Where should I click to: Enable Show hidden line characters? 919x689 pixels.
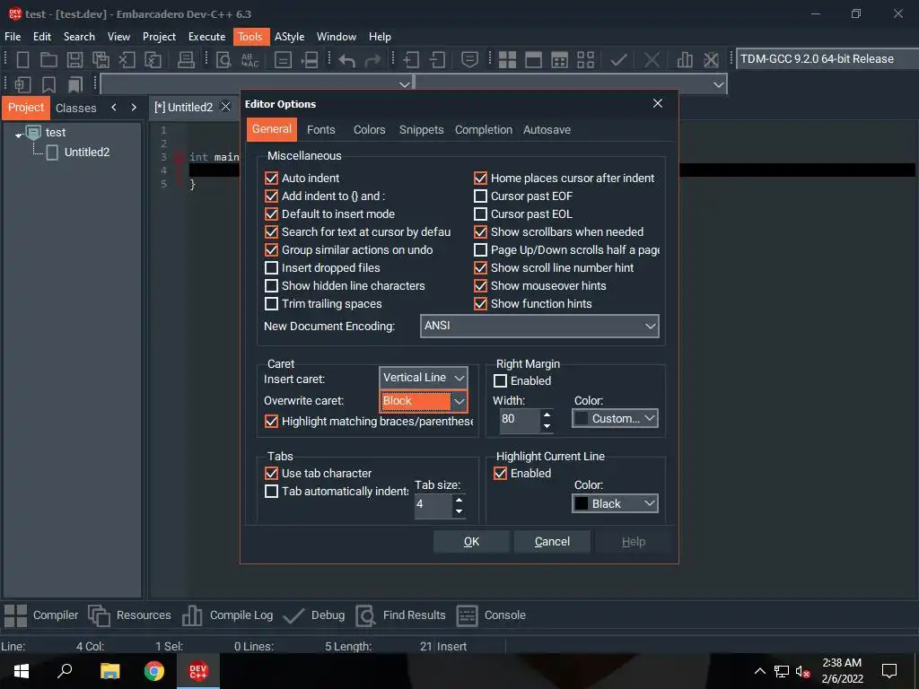(x=271, y=286)
